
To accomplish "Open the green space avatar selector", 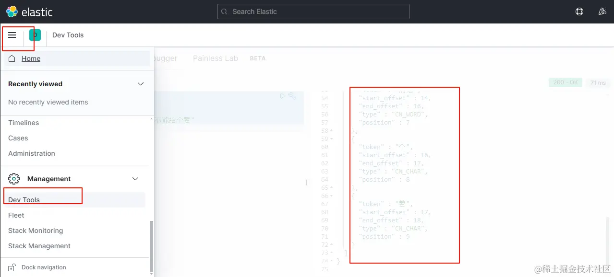I will pos(35,35).
